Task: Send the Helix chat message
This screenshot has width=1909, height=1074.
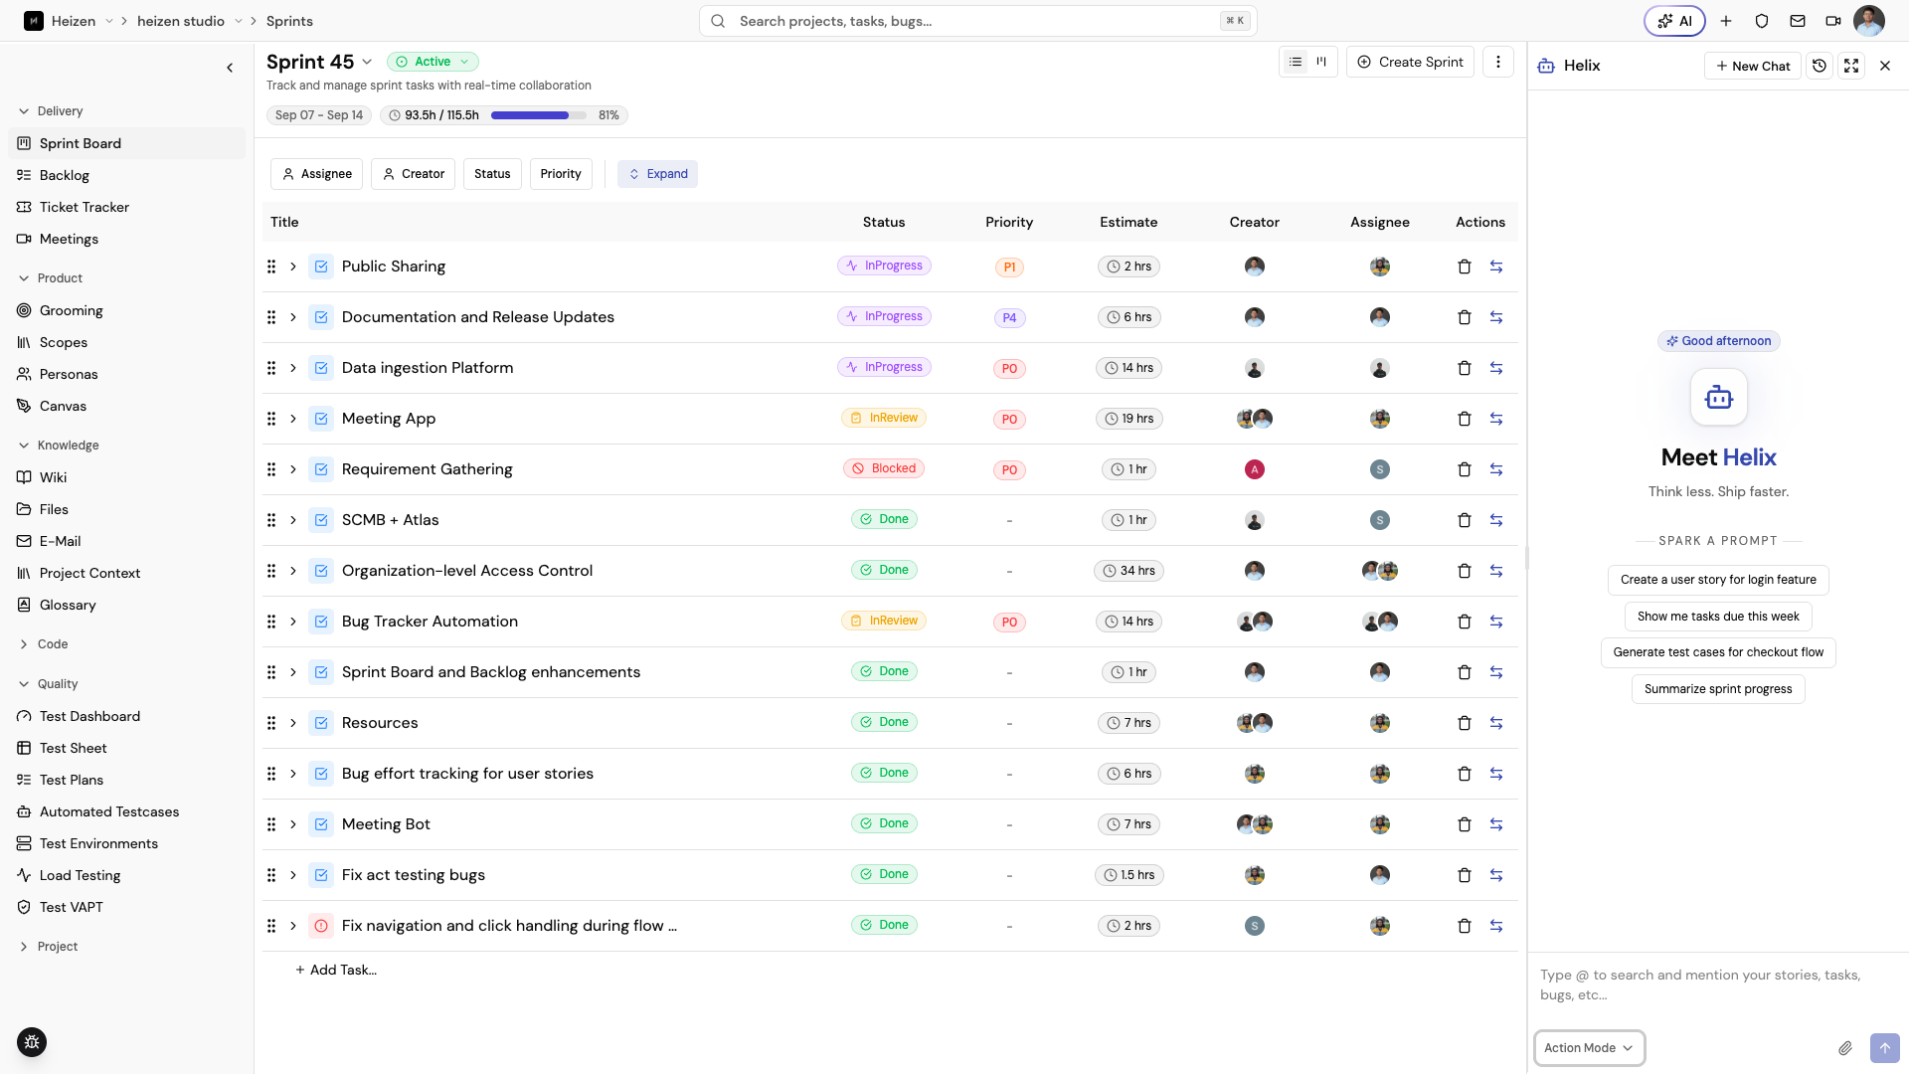Action: [1885, 1048]
